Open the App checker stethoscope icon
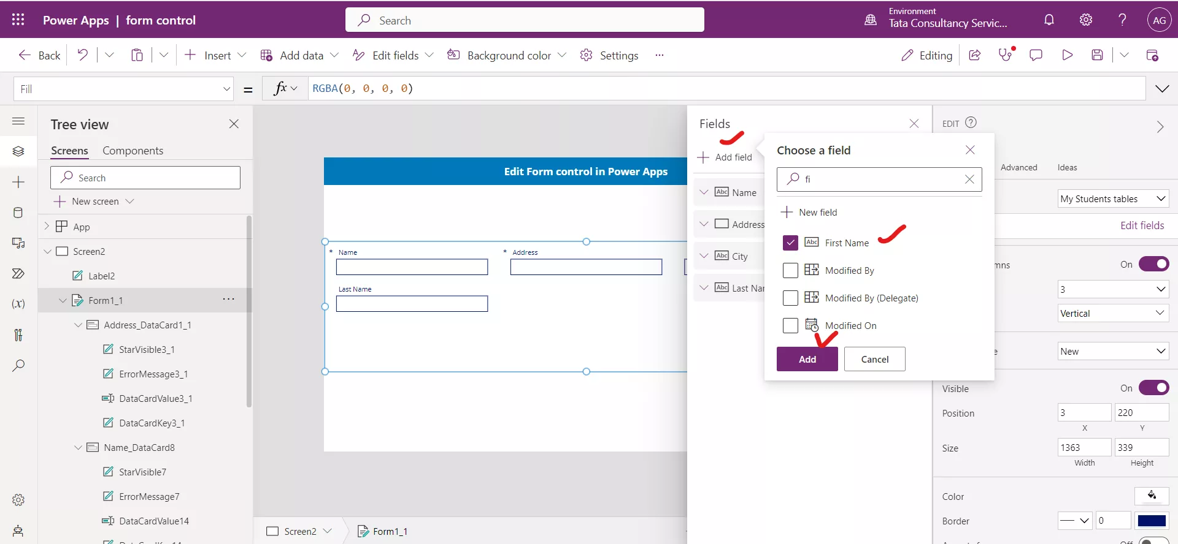 click(x=1006, y=55)
